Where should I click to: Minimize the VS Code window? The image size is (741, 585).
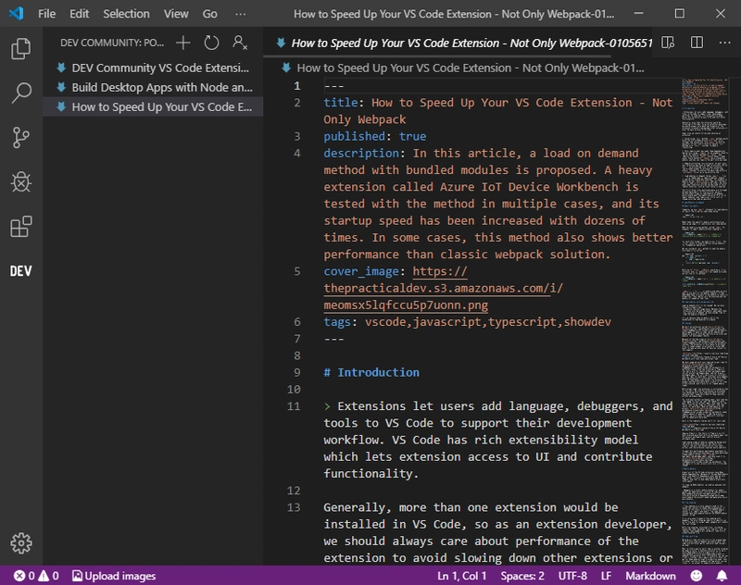[638, 13]
